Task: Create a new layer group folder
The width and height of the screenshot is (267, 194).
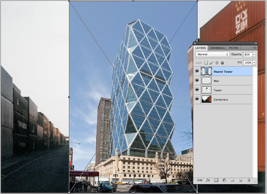Action: (x=232, y=180)
